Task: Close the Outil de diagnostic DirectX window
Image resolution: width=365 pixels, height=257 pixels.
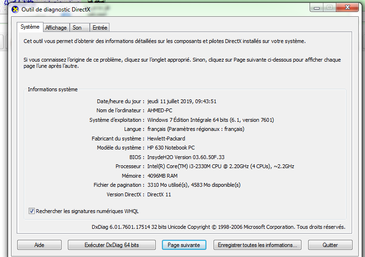Action: click(x=349, y=7)
